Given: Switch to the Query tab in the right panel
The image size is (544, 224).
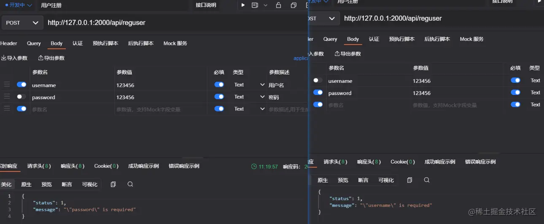Looking at the screenshot, I should [x=330, y=39].
